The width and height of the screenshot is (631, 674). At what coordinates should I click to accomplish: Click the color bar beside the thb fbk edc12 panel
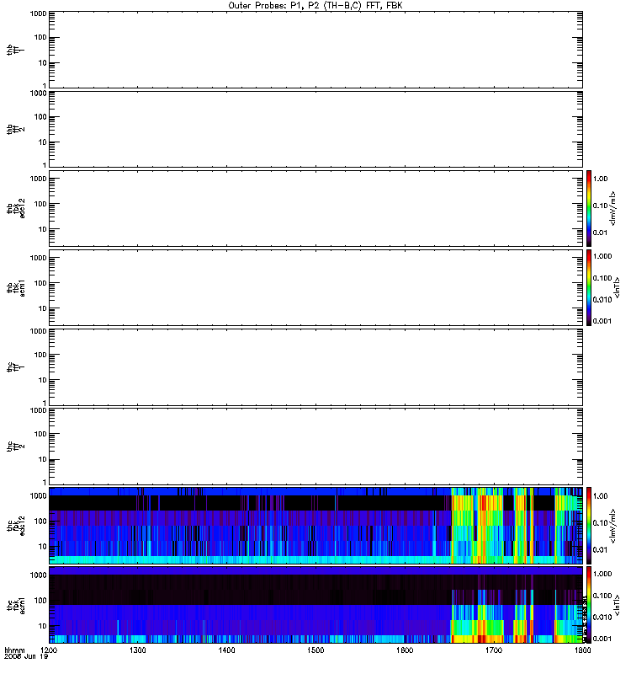pos(589,208)
